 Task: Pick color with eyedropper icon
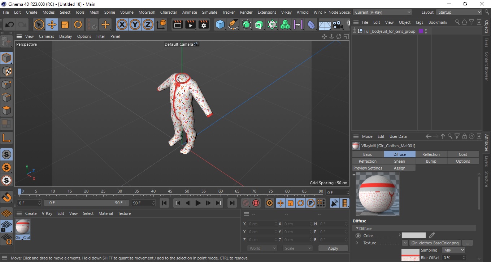click(x=432, y=235)
